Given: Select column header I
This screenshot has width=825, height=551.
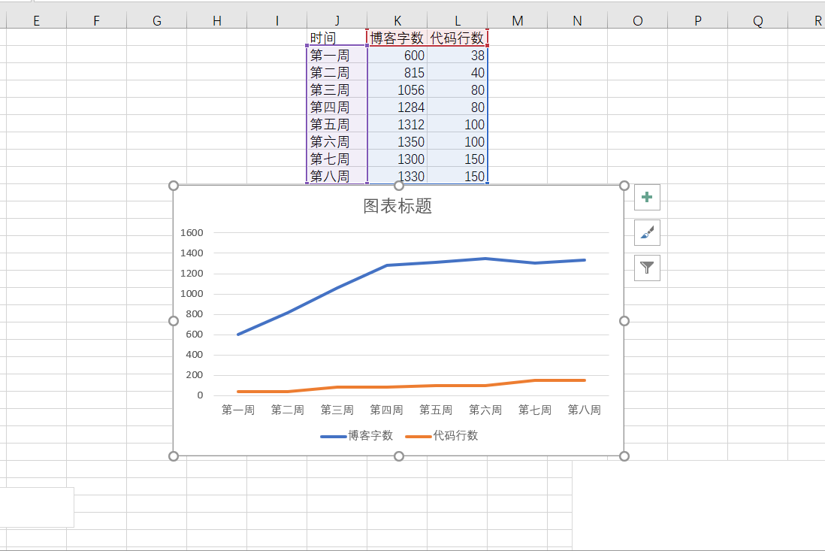Looking at the screenshot, I should point(277,20).
